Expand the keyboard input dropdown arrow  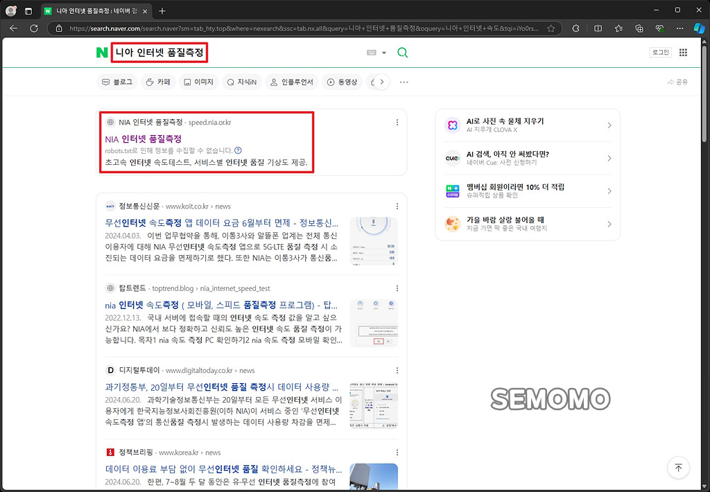click(384, 53)
